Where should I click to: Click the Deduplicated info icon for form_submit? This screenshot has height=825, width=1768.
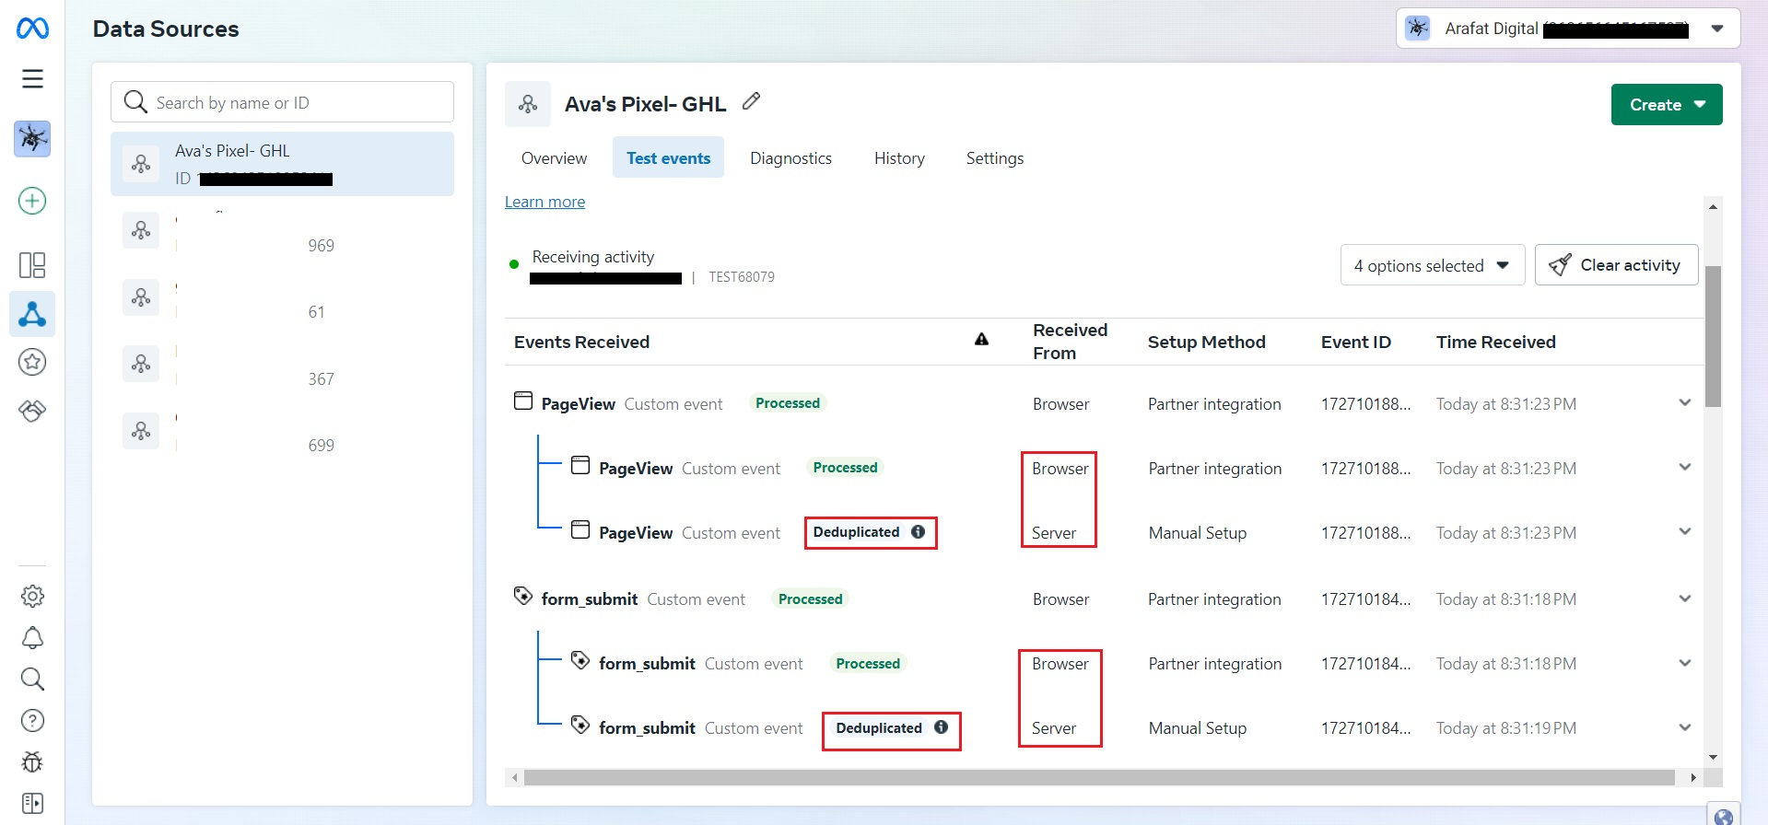click(x=941, y=726)
